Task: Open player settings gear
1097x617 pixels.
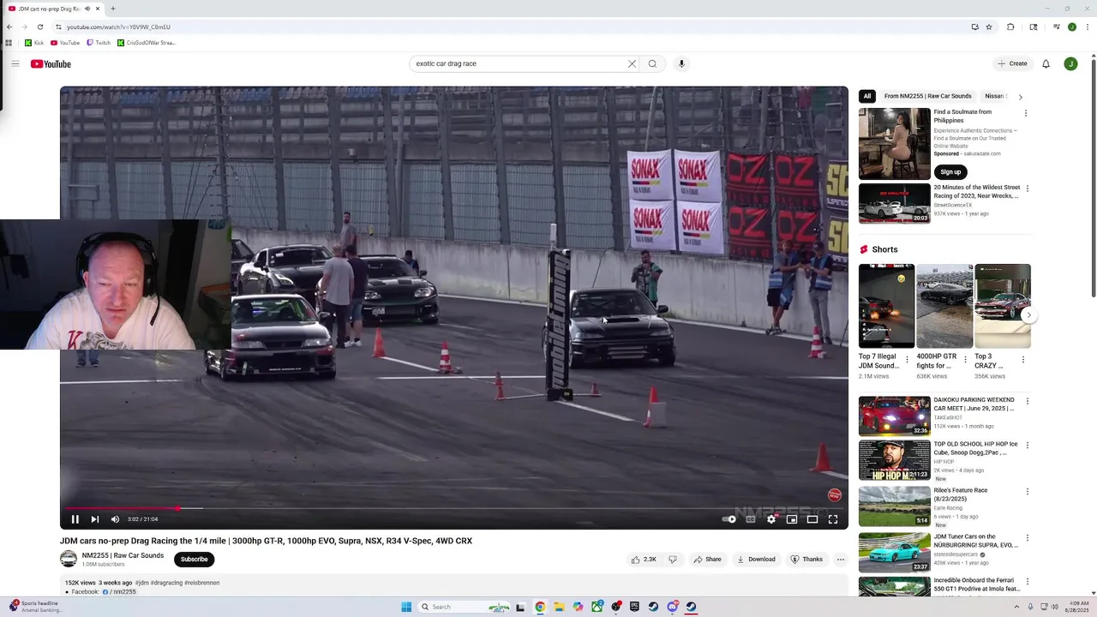Action: click(771, 519)
